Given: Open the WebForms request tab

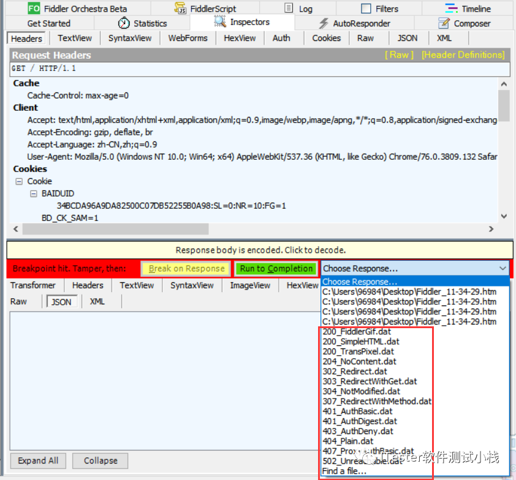Looking at the screenshot, I should [x=188, y=38].
